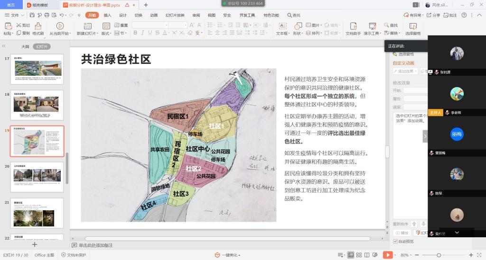Expand the 新建幻灯片 dropdown
The width and height of the screenshot is (486, 260).
pos(97,34)
